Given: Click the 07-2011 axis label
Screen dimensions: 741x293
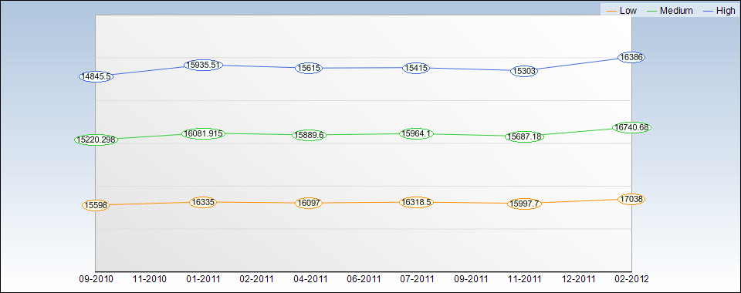Looking at the screenshot, I should (x=418, y=279).
